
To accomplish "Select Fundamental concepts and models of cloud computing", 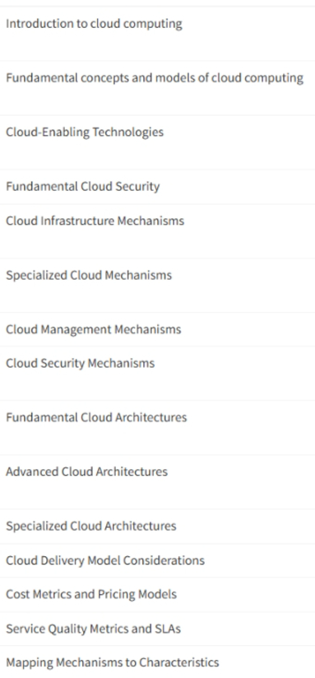I will [x=157, y=88].
